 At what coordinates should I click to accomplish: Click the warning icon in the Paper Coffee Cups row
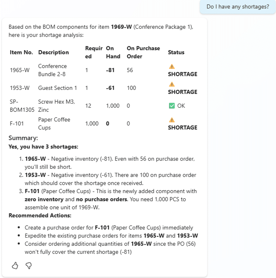[172, 120]
